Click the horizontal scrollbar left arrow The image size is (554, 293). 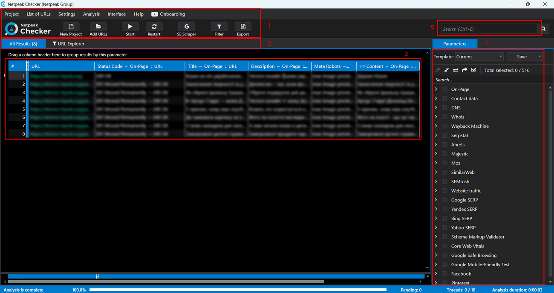coord(5,282)
